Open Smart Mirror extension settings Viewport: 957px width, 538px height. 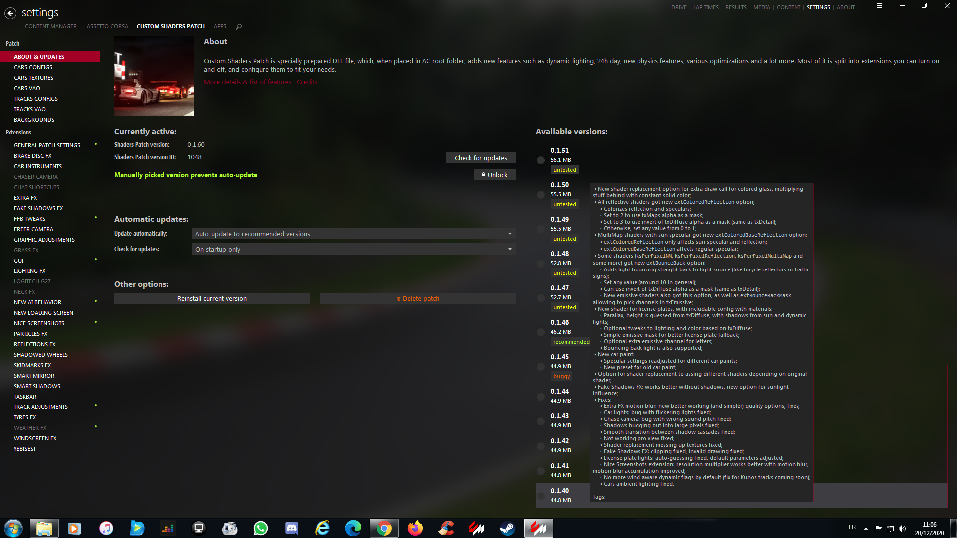[x=34, y=376]
